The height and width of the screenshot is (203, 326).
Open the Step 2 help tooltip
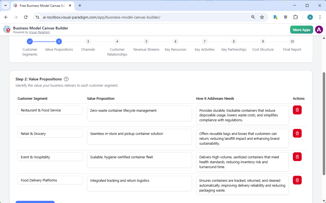coord(66,79)
